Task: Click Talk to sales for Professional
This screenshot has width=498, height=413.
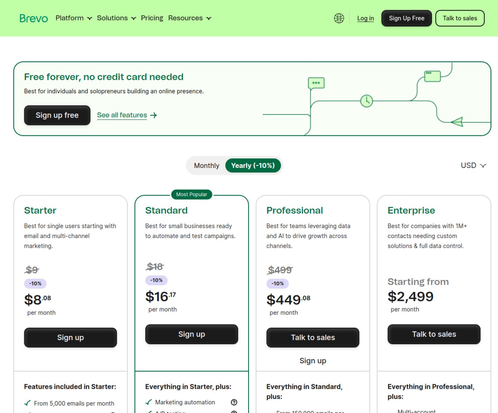Action: click(313, 338)
